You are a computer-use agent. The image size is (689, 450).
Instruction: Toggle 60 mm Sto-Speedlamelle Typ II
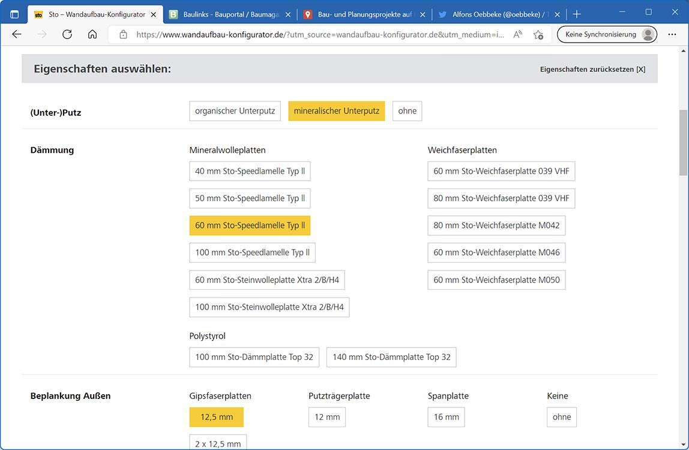tap(250, 226)
